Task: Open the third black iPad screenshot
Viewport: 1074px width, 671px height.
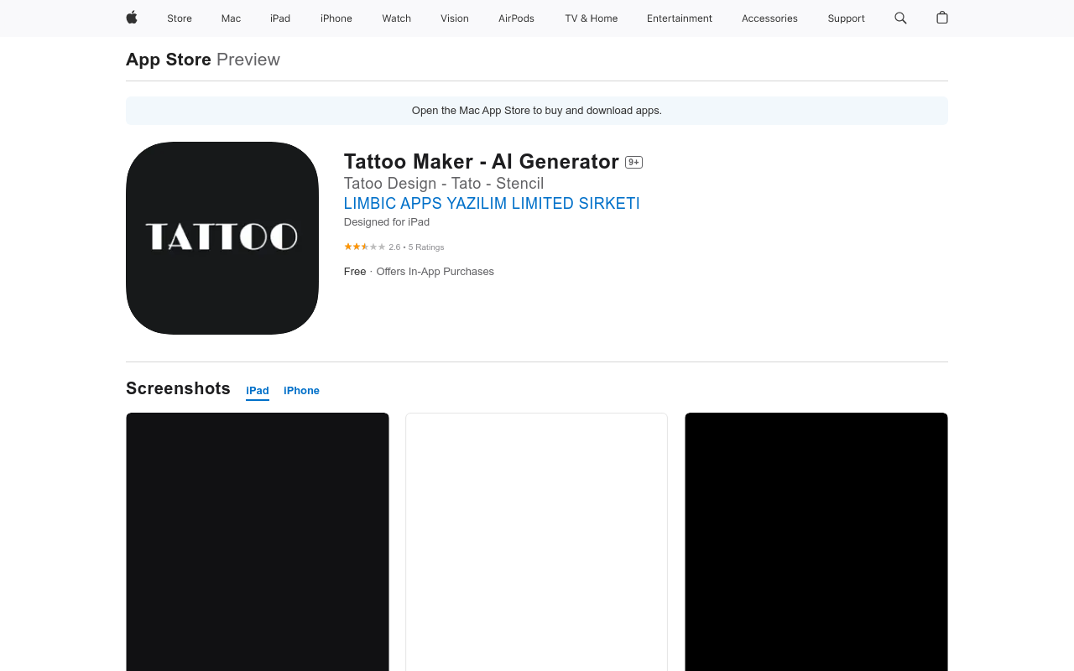Action: [816, 542]
